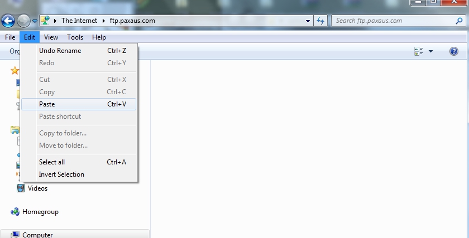
Task: Click the Forward navigation arrow button
Action: pyautogui.click(x=23, y=21)
